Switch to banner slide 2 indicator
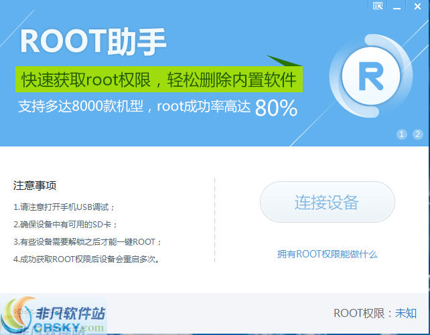The width and height of the screenshot is (430, 335). tap(417, 134)
